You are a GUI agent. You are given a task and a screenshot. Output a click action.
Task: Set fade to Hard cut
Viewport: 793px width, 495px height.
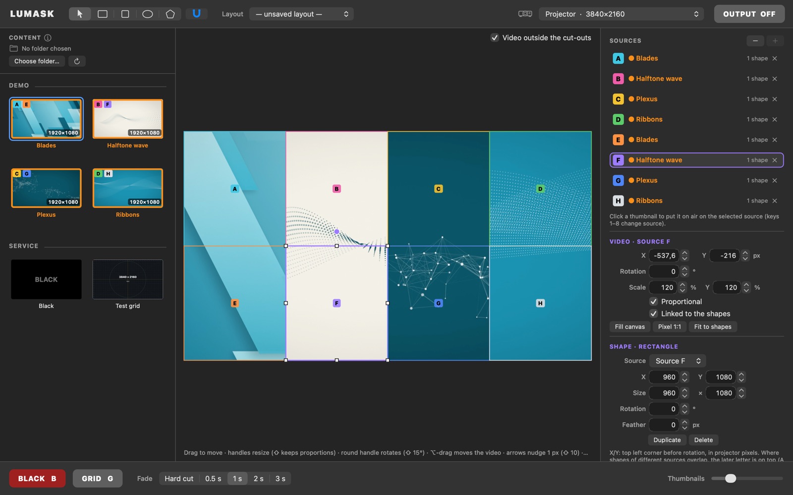click(179, 479)
